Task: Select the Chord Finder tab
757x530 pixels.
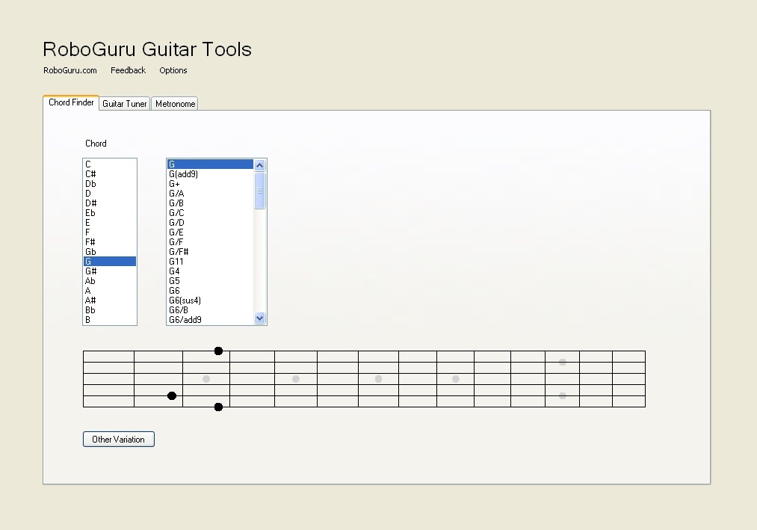Action: tap(70, 102)
